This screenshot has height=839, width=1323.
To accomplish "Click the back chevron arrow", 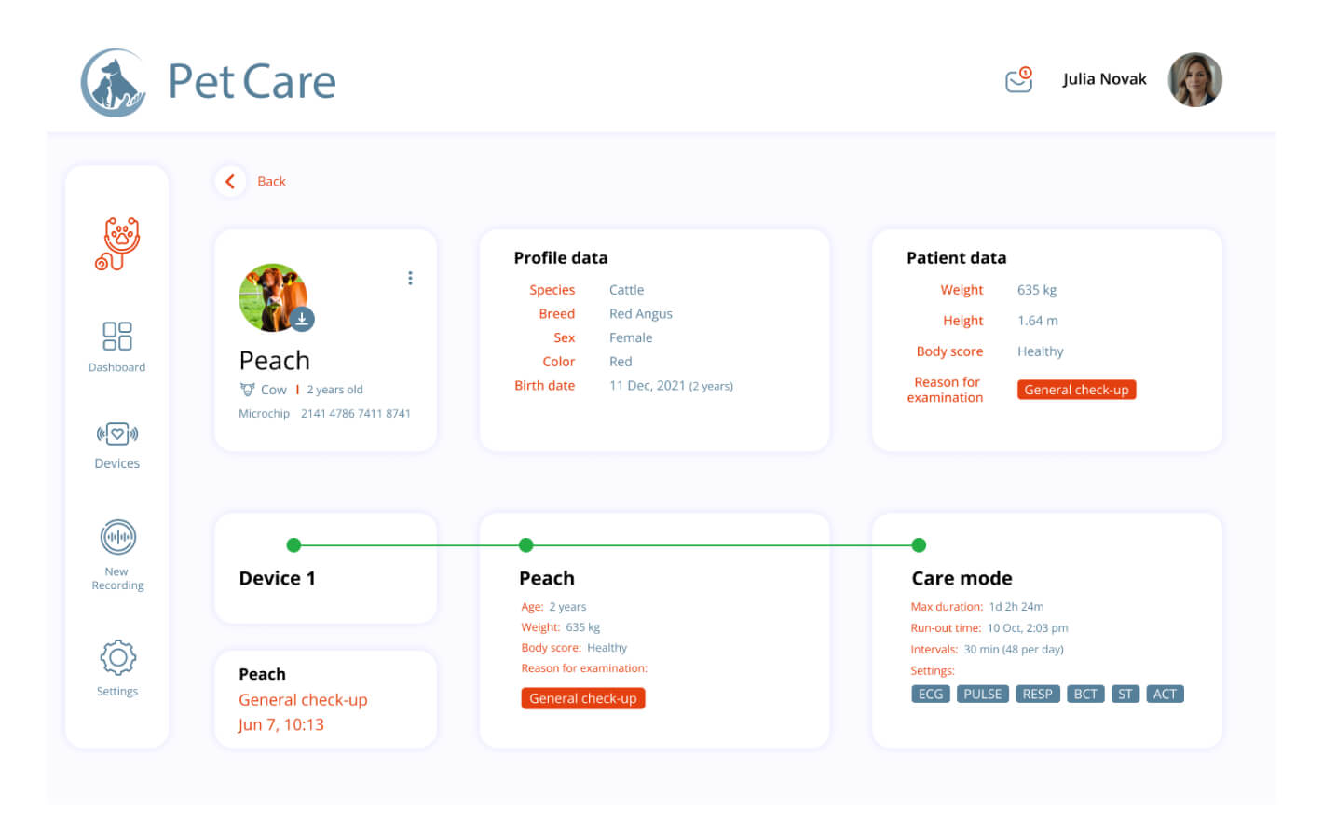I will [230, 181].
